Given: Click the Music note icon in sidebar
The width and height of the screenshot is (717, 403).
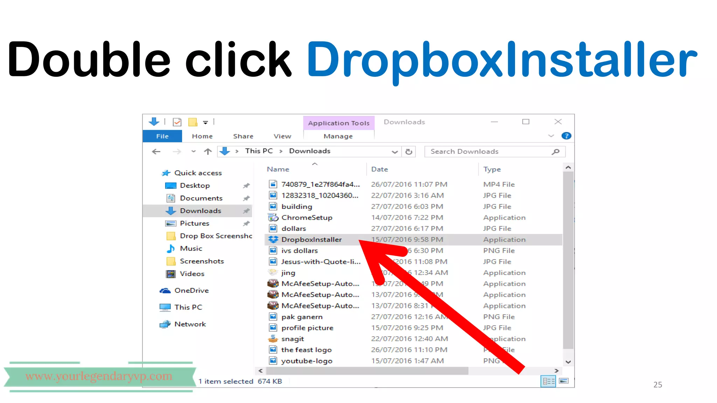Looking at the screenshot, I should click(171, 249).
